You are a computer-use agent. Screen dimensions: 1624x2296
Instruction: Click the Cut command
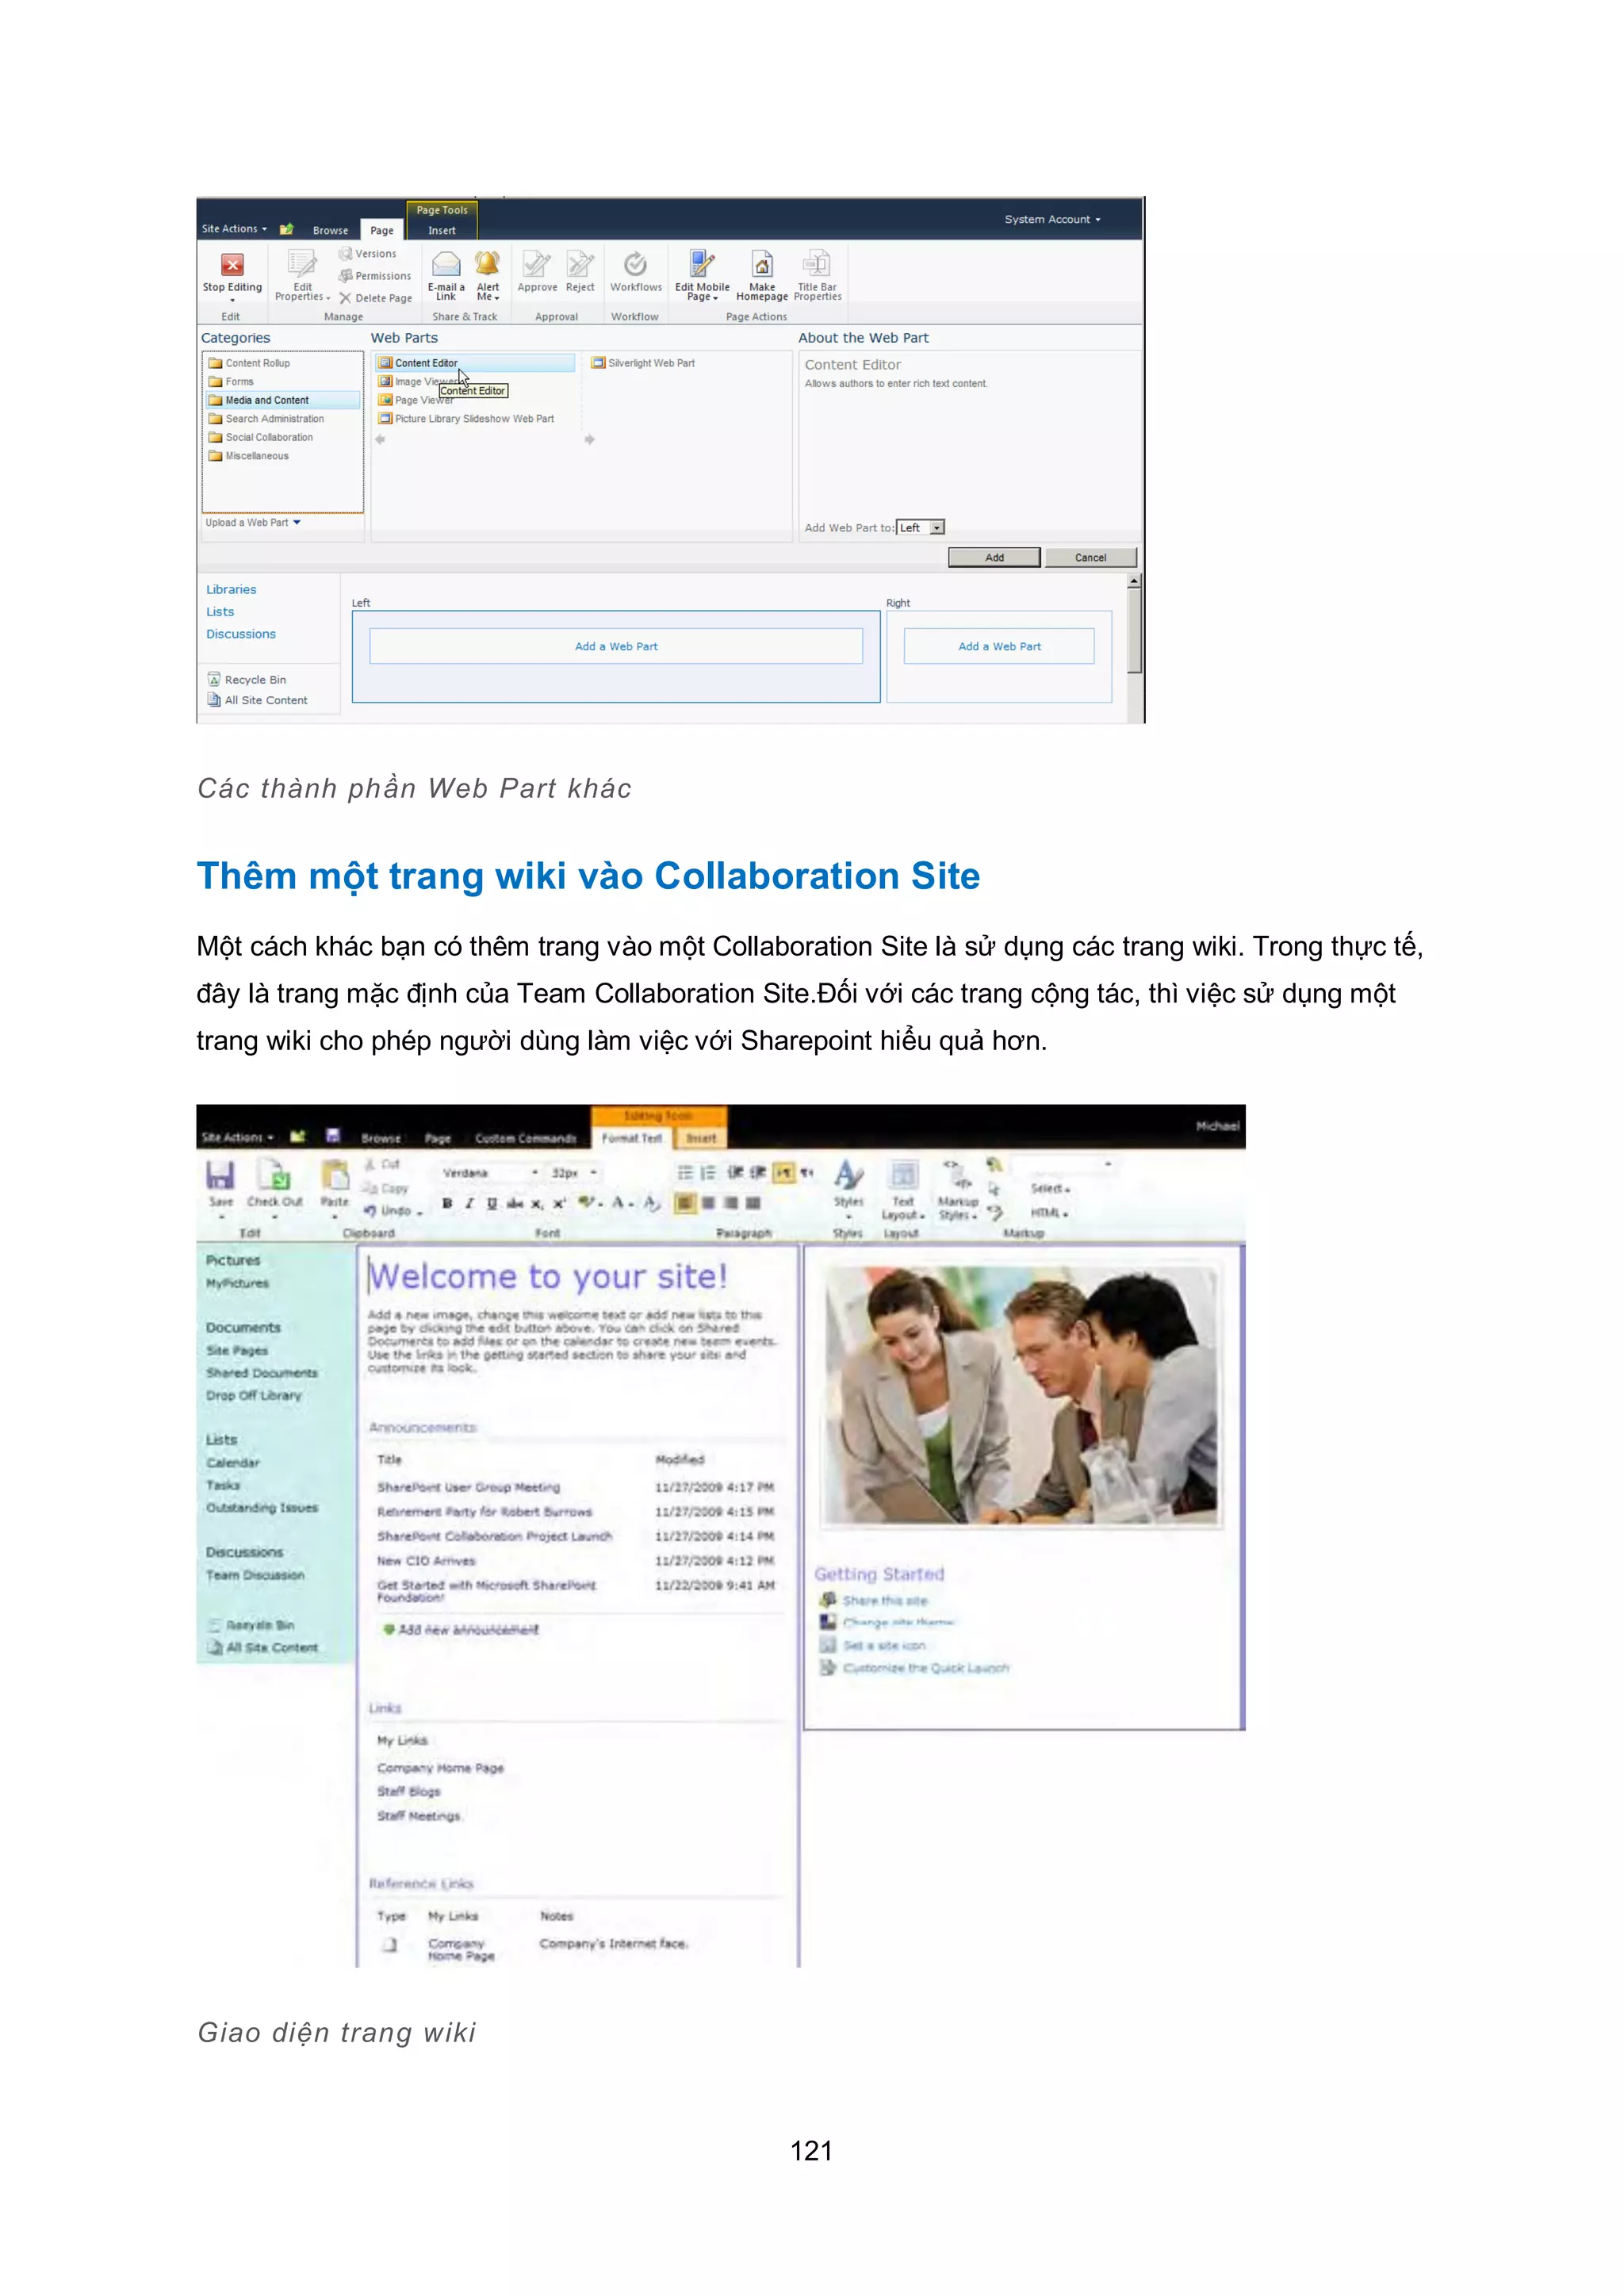point(382,1164)
